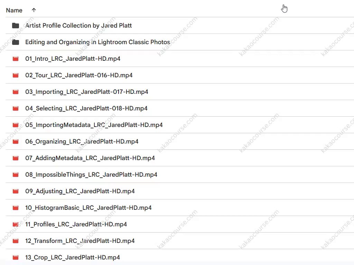Click video icon for 09_Adjusting_LRC file

(16, 191)
